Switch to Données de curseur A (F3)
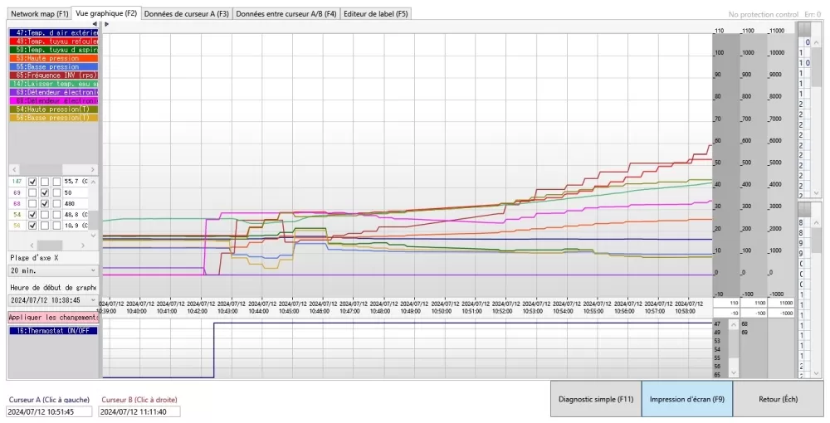Image resolution: width=830 pixels, height=423 pixels. (x=186, y=14)
